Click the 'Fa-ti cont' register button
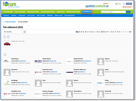 (x=127, y=7)
